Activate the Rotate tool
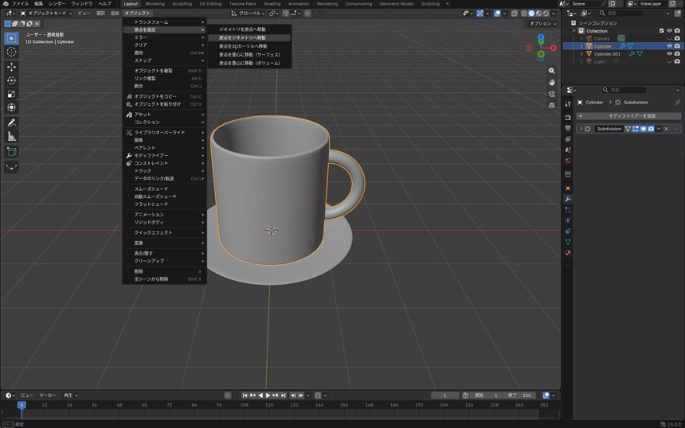This screenshot has height=428, width=685. click(x=11, y=80)
